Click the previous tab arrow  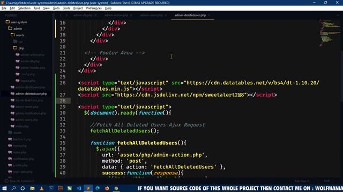tap(61, 15)
